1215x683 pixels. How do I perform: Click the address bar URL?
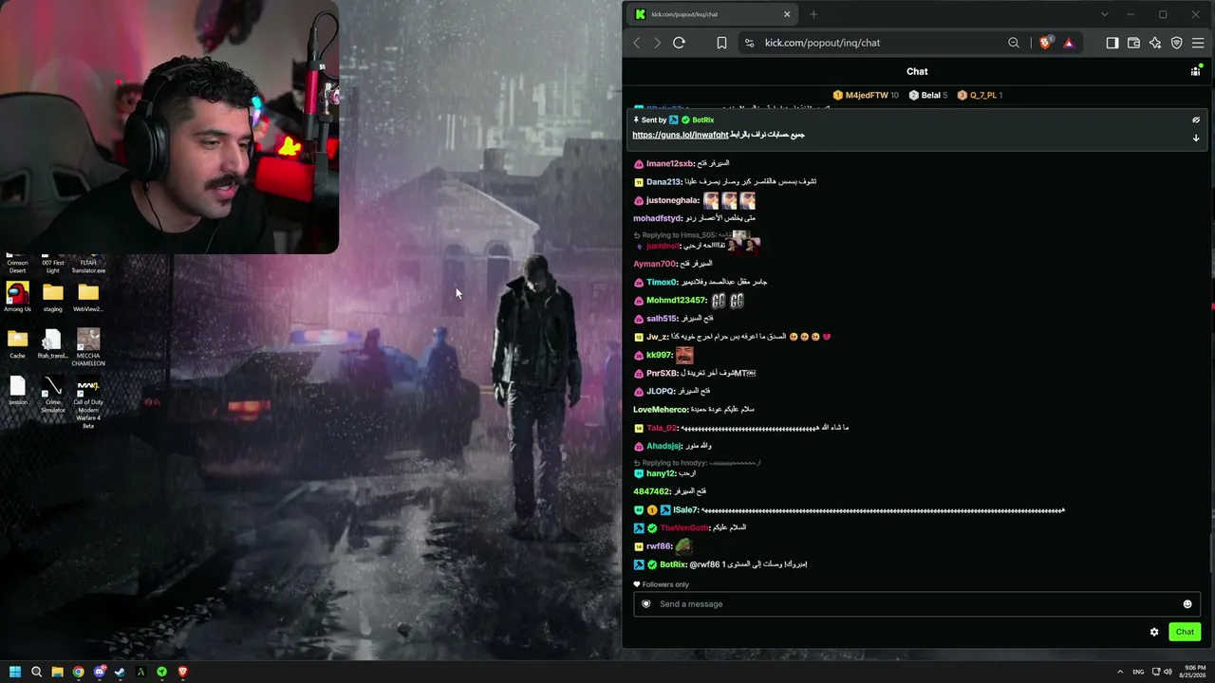(822, 43)
